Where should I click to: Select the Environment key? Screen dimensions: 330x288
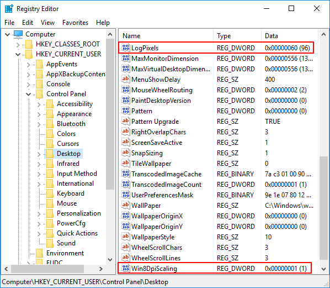(65, 253)
